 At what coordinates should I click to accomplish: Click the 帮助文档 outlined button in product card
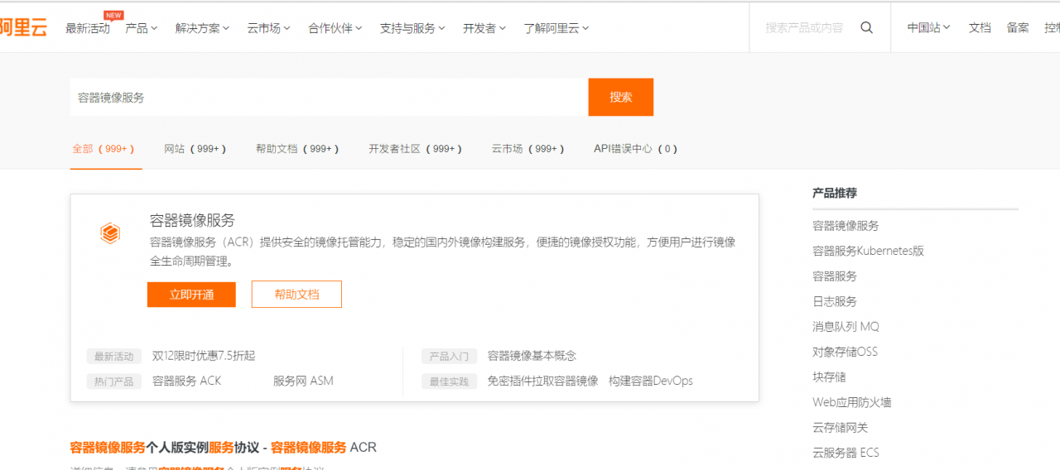(296, 295)
